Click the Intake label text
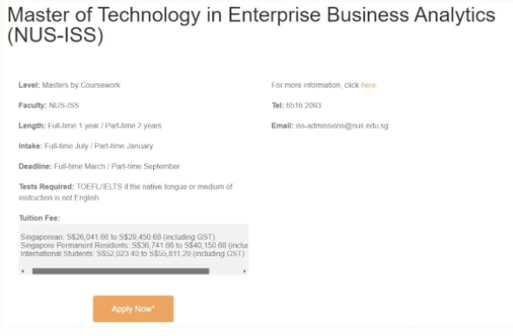The height and width of the screenshot is (336, 513). (x=30, y=146)
